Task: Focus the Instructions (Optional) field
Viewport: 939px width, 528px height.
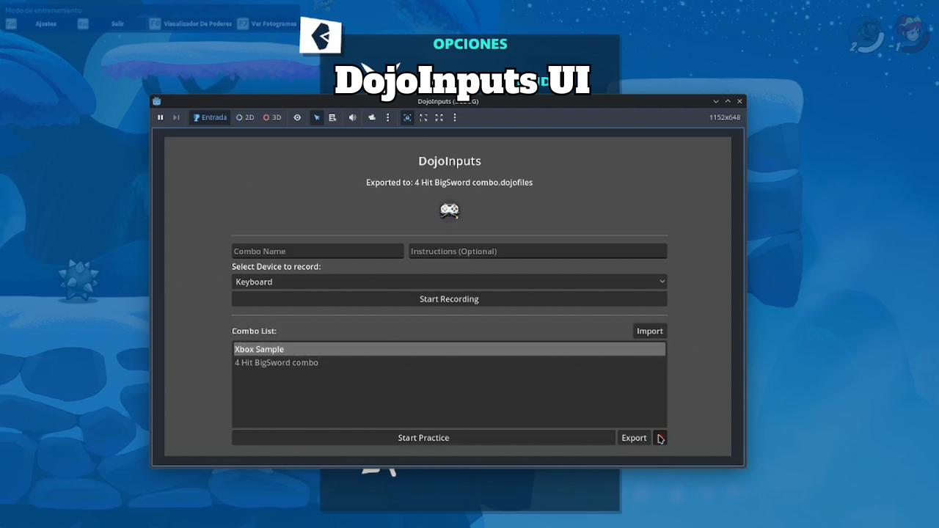Action: coord(538,252)
